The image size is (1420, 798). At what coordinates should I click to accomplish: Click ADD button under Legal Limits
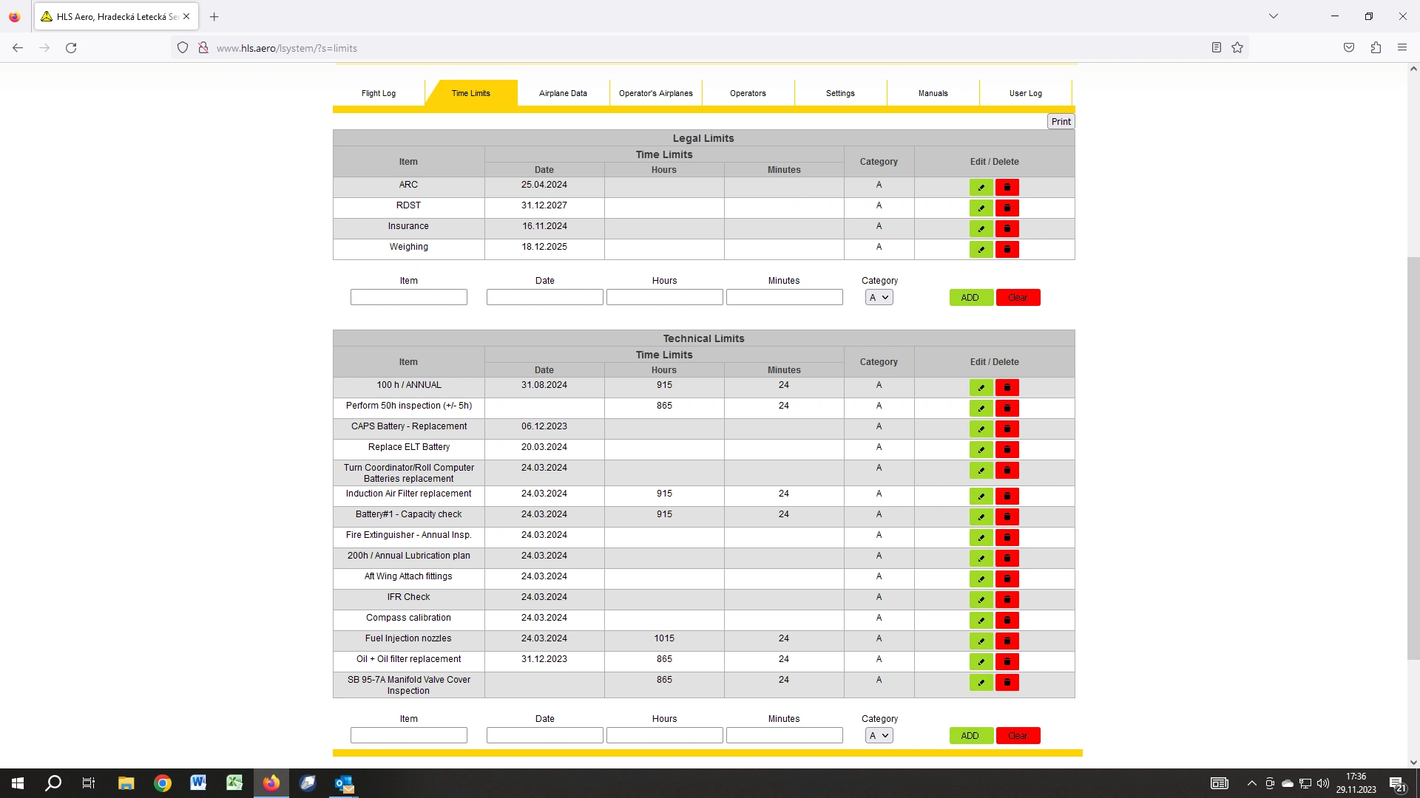[x=970, y=298]
